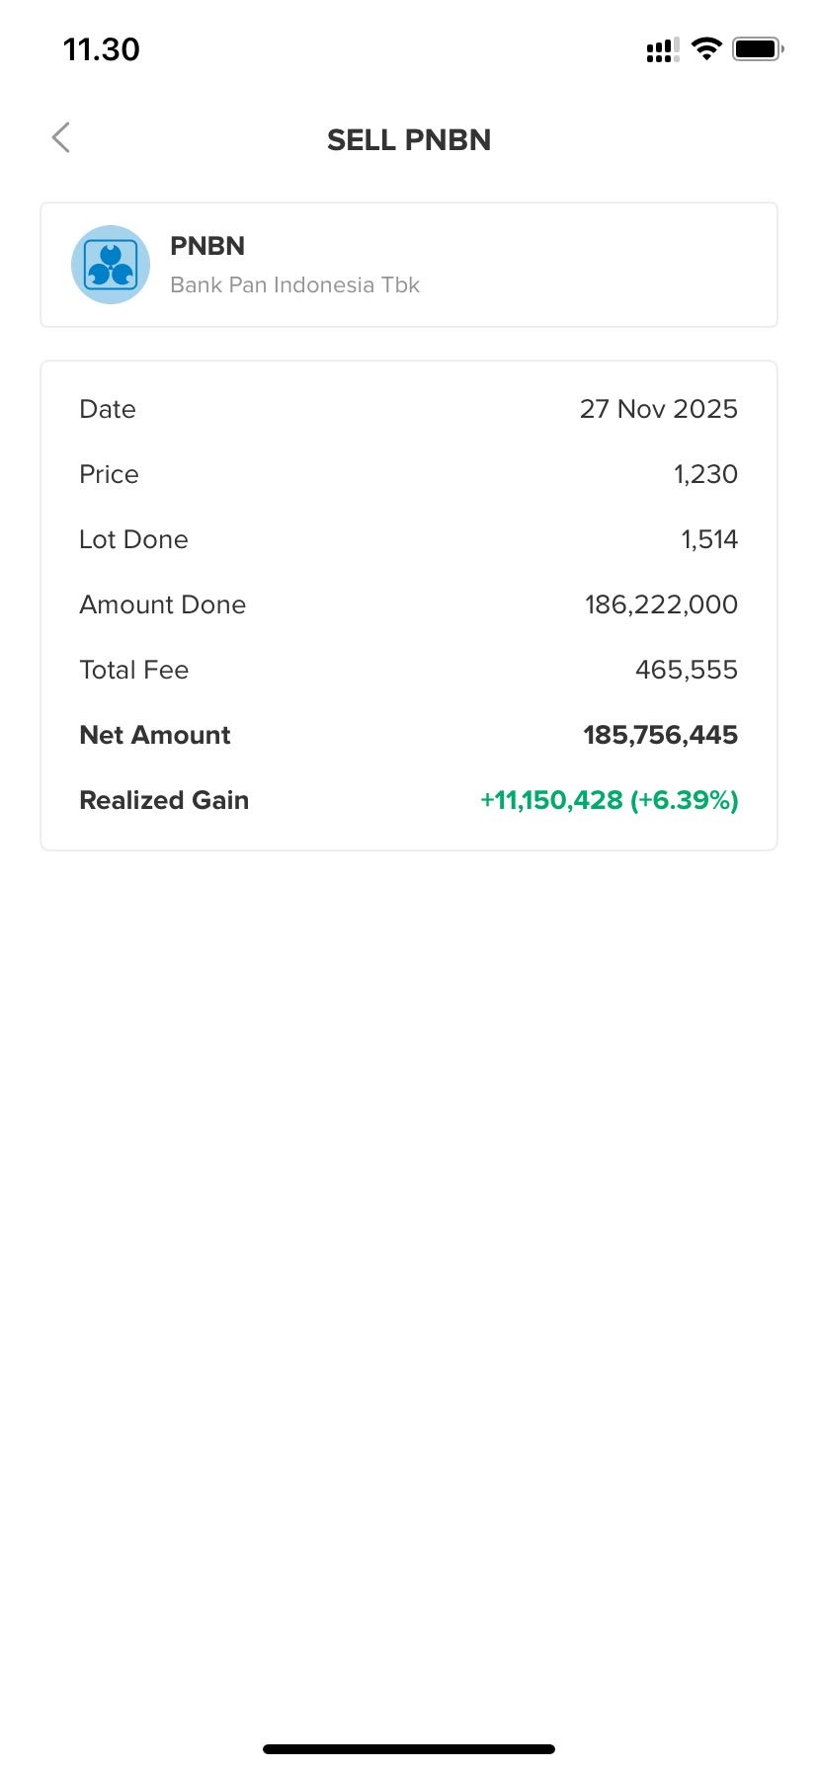Tap the Amount Done value 186,222,000
The image size is (818, 1770).
tap(661, 604)
